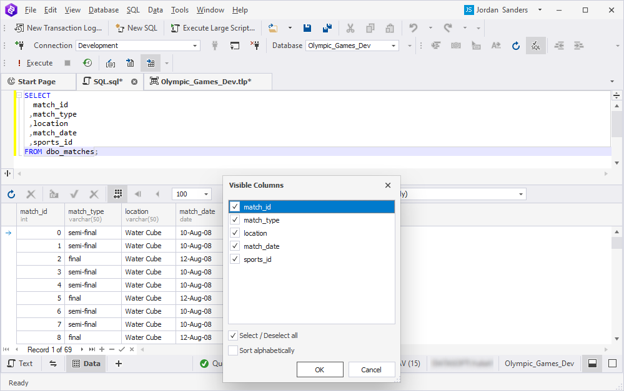Open the File menu

coord(31,10)
